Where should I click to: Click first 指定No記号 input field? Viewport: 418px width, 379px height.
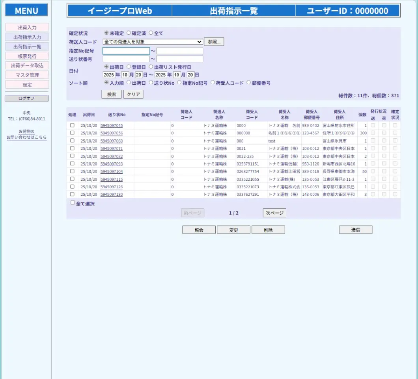pos(126,51)
